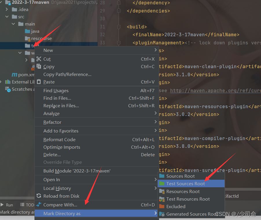Image resolution: width=261 pixels, height=220 pixels.
Task: Click the .idea folder icon
Action: point(14,9)
